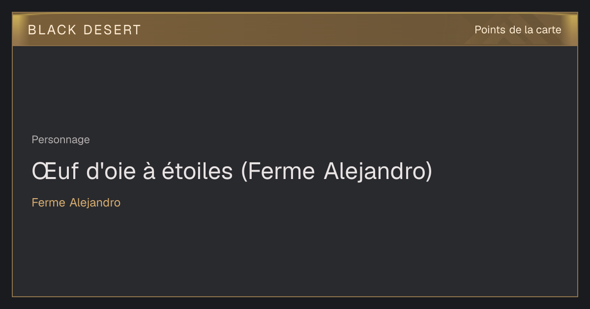This screenshot has height=309, width=590.
Task: Click the parenthetical (Ferme Alejandro) in title
Action: tap(337, 171)
